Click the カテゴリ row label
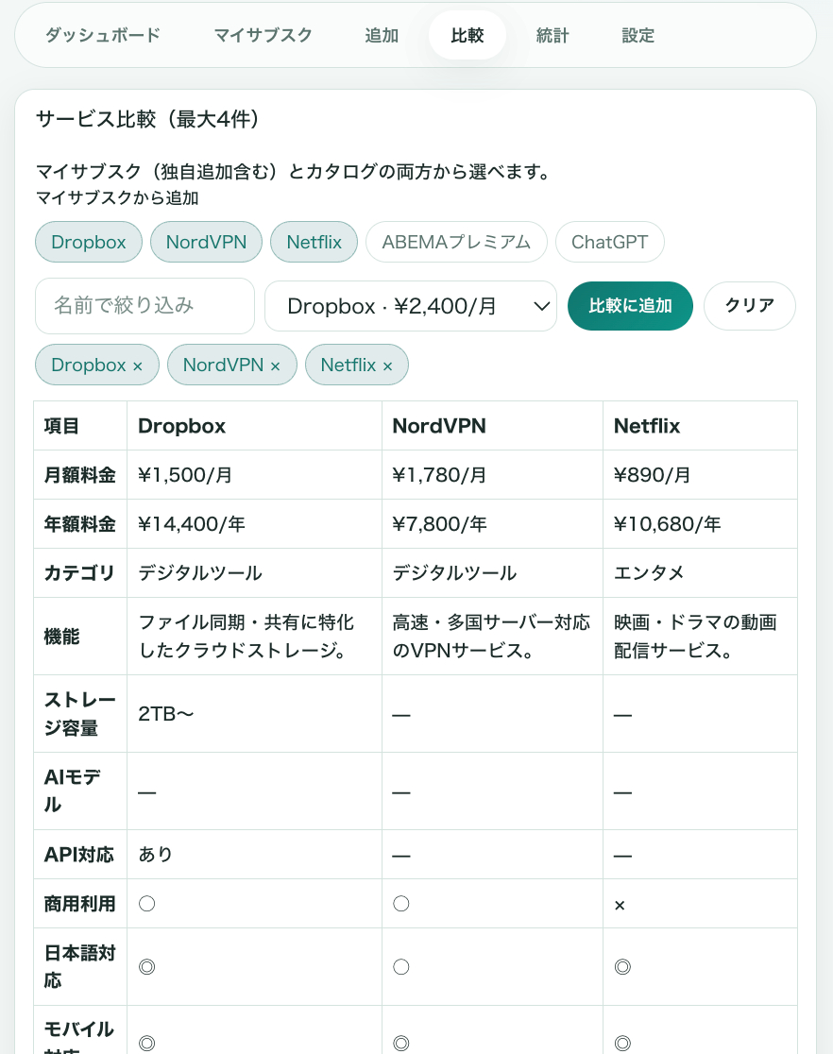Screen dimensions: 833x1054 [x=79, y=573]
